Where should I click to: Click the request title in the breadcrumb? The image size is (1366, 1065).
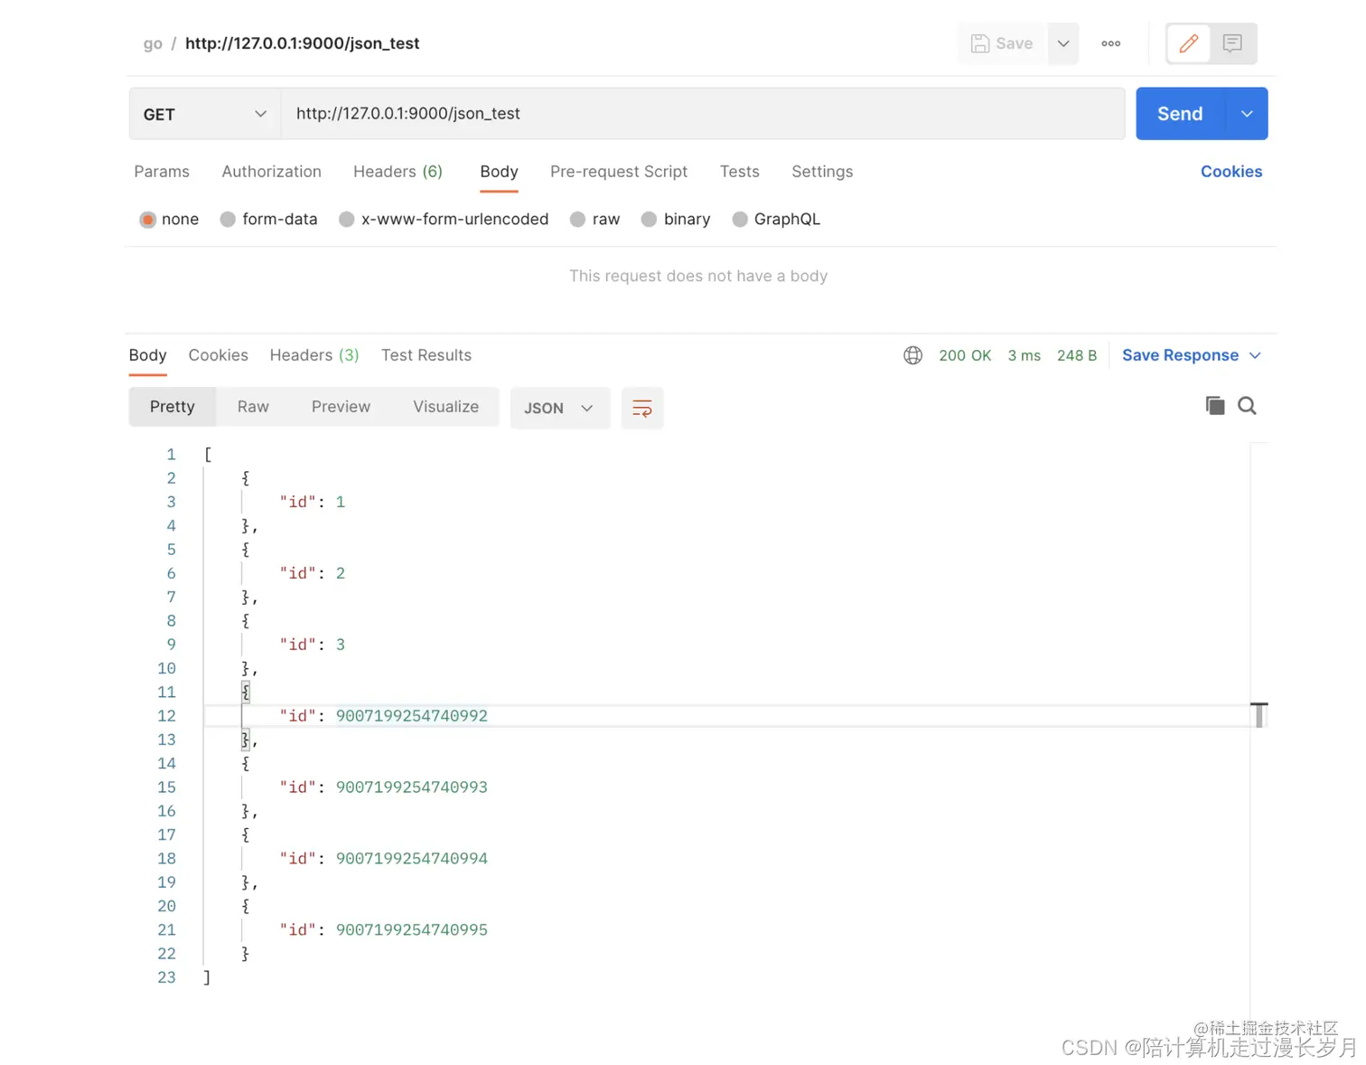pos(303,43)
